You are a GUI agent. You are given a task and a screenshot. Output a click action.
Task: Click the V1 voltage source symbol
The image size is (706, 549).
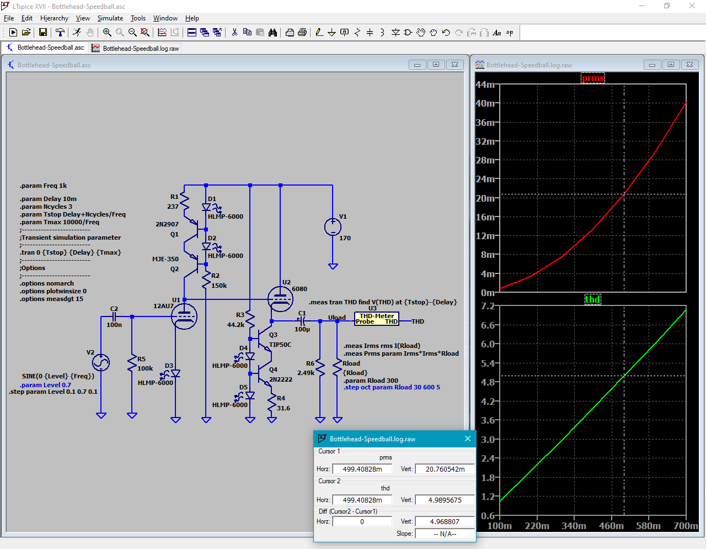pos(333,227)
